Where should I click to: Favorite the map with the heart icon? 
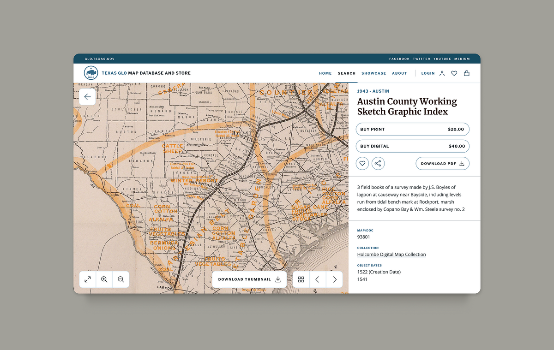[362, 163]
